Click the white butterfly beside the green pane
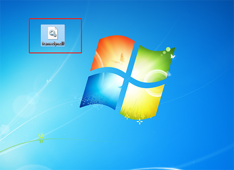 tap(173, 56)
